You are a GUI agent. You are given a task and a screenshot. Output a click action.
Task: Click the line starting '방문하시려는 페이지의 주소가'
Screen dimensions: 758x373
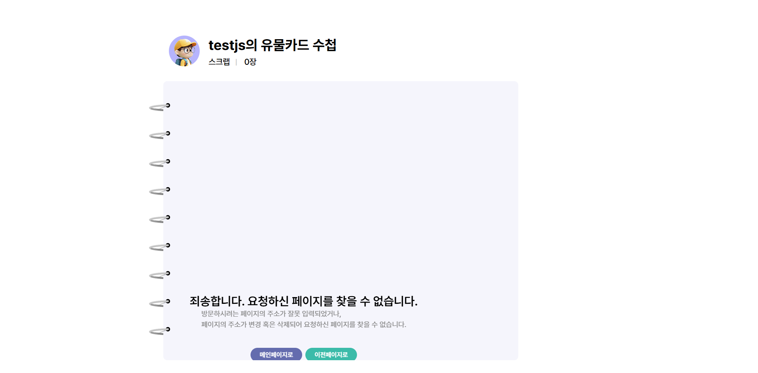click(x=271, y=314)
